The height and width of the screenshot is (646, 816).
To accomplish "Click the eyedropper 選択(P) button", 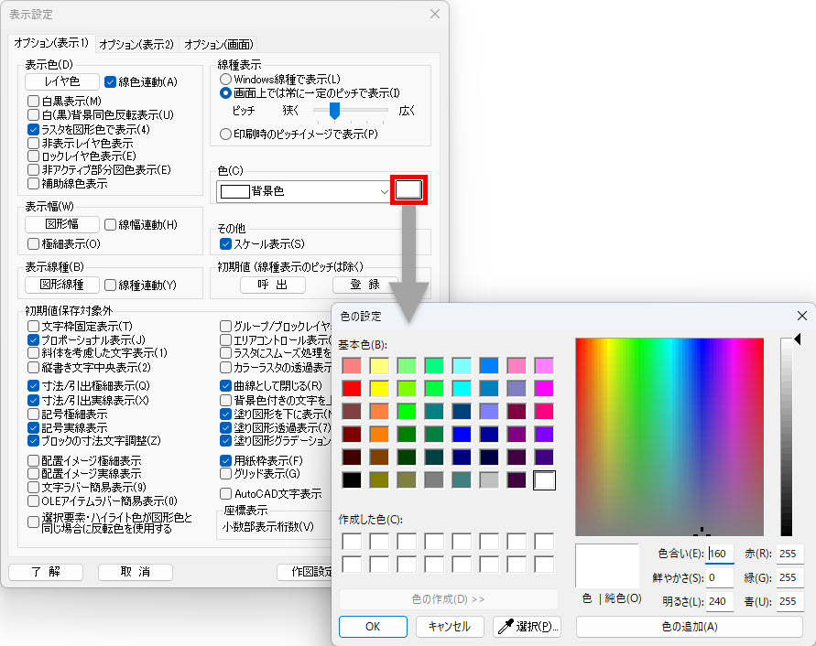I will click(x=527, y=627).
